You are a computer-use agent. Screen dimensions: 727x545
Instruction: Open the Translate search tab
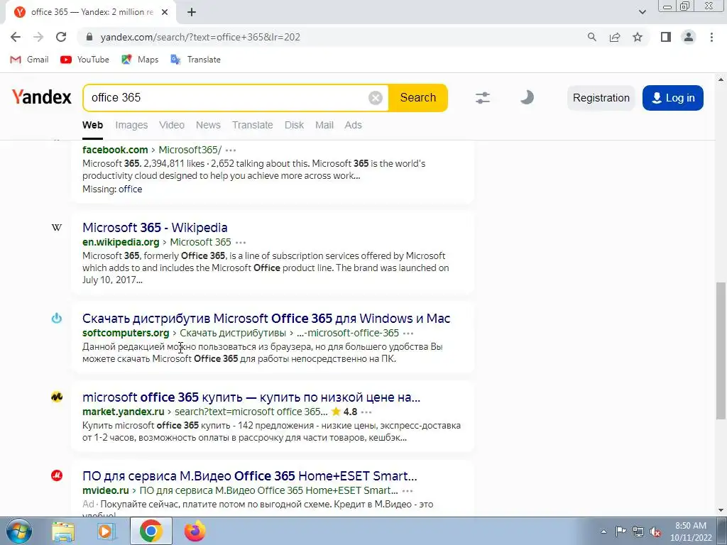click(252, 125)
